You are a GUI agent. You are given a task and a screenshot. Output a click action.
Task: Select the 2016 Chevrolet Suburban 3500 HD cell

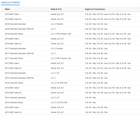click(19, 78)
